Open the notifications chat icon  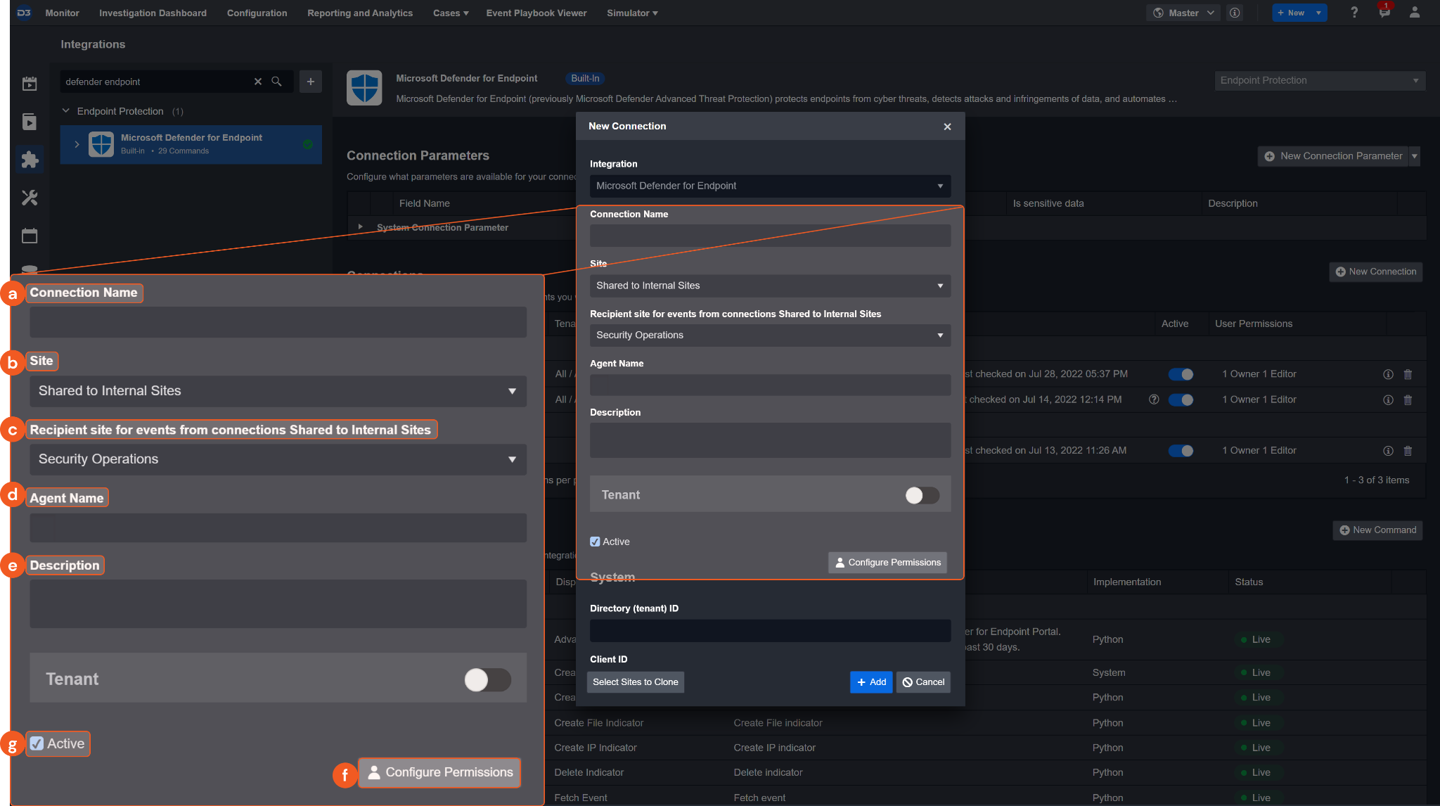[1384, 13]
